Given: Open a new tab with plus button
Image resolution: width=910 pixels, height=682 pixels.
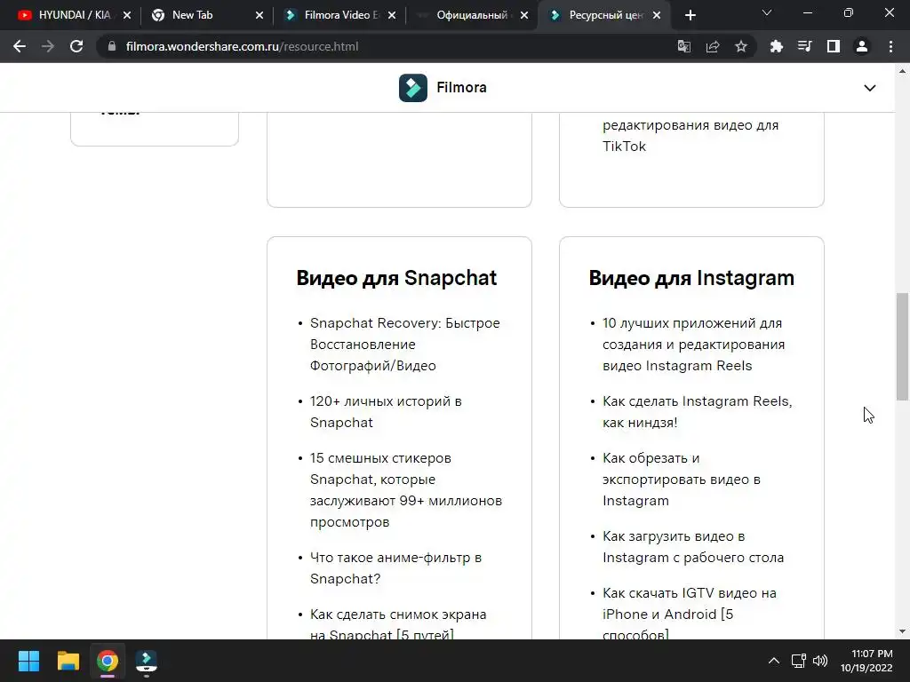Looking at the screenshot, I should pyautogui.click(x=690, y=16).
